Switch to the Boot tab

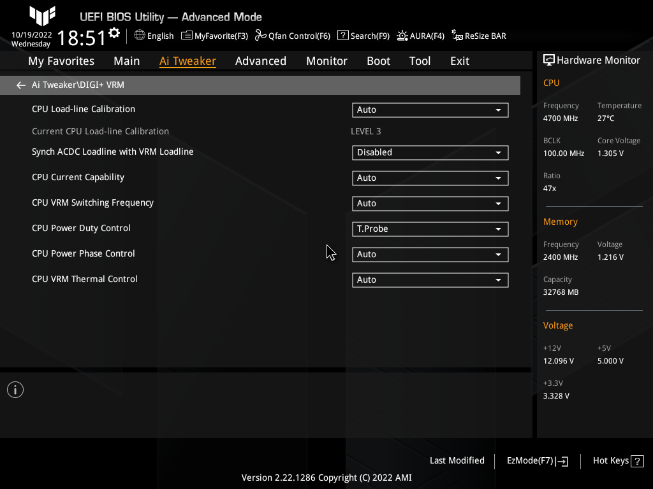coord(378,60)
